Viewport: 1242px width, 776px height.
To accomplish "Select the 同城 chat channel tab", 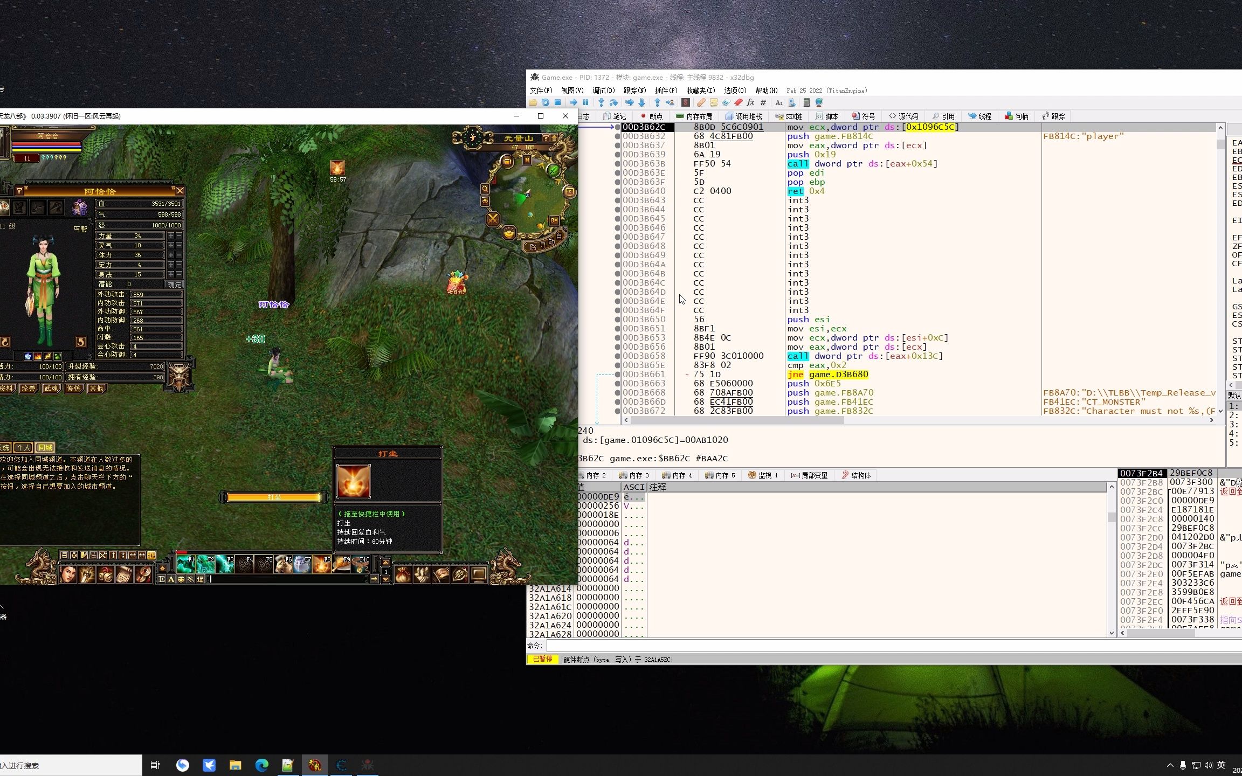I will tap(45, 447).
